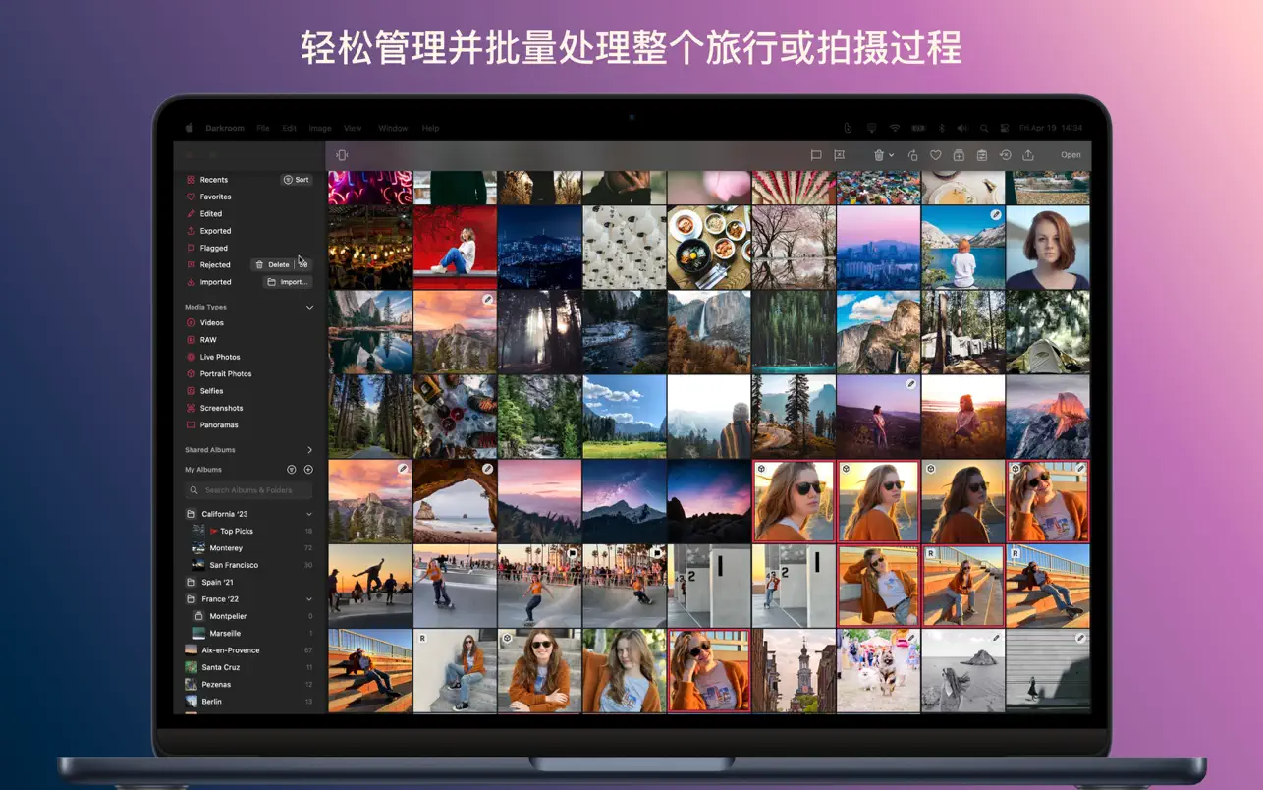Expand the Shared Albums section
1263x790 pixels.
[310, 449]
